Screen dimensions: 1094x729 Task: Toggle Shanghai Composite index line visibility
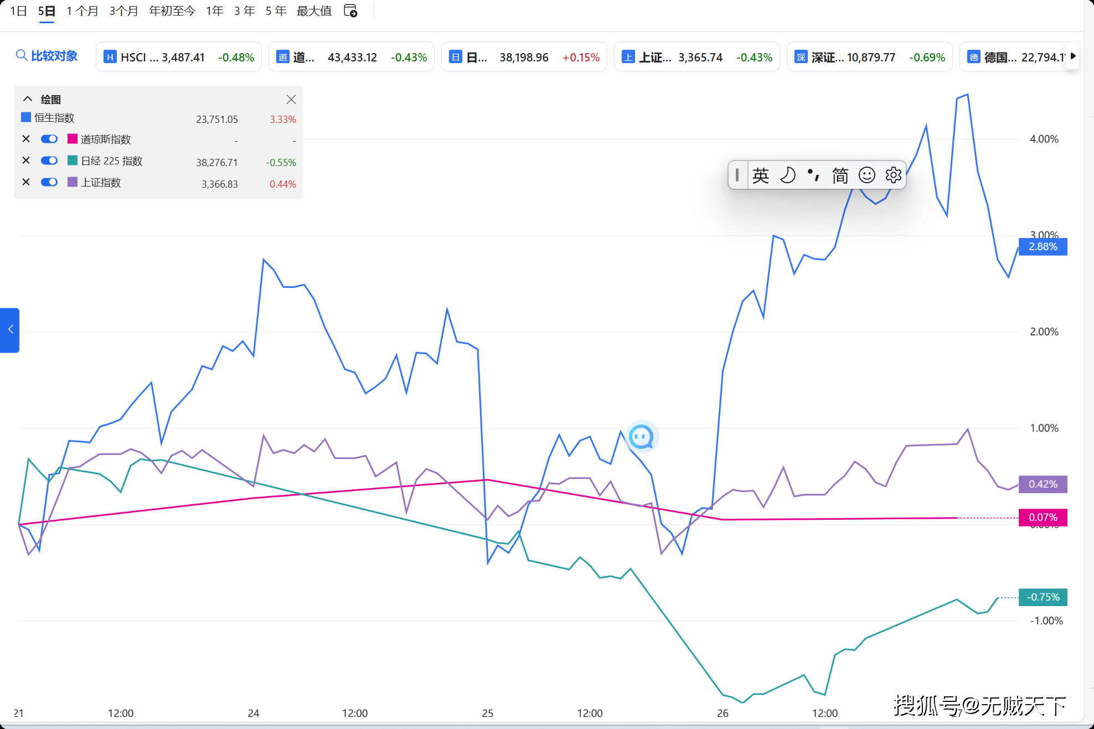point(49,182)
